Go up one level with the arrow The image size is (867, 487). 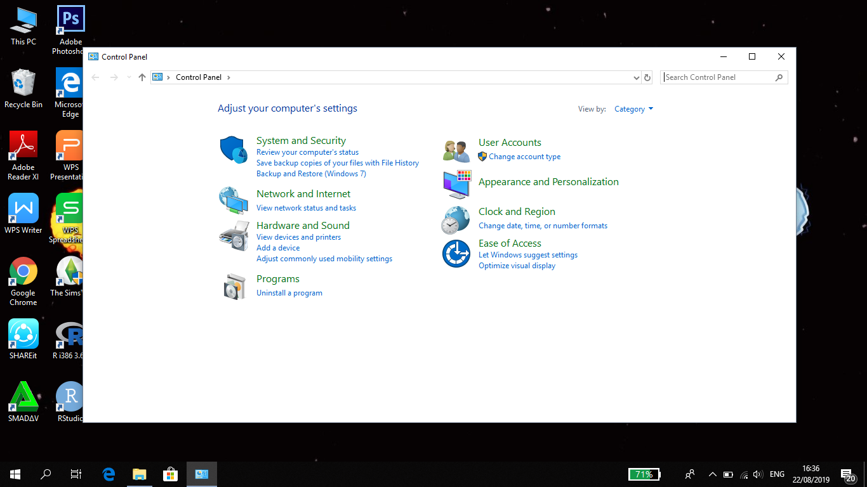142,77
